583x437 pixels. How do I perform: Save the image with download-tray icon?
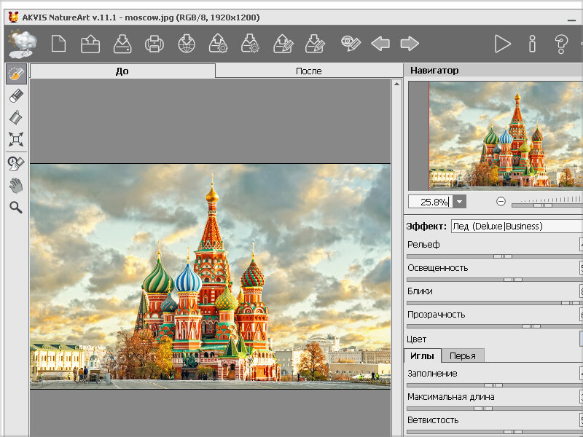click(122, 44)
